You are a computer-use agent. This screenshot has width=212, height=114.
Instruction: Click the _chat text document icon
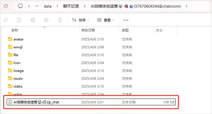[x=10, y=102]
